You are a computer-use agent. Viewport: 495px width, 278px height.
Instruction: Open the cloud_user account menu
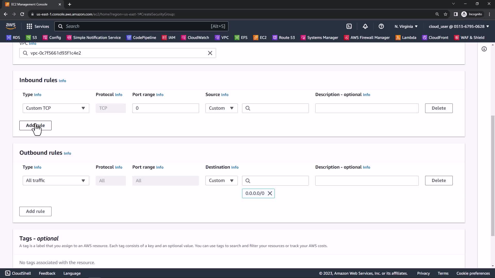click(459, 26)
